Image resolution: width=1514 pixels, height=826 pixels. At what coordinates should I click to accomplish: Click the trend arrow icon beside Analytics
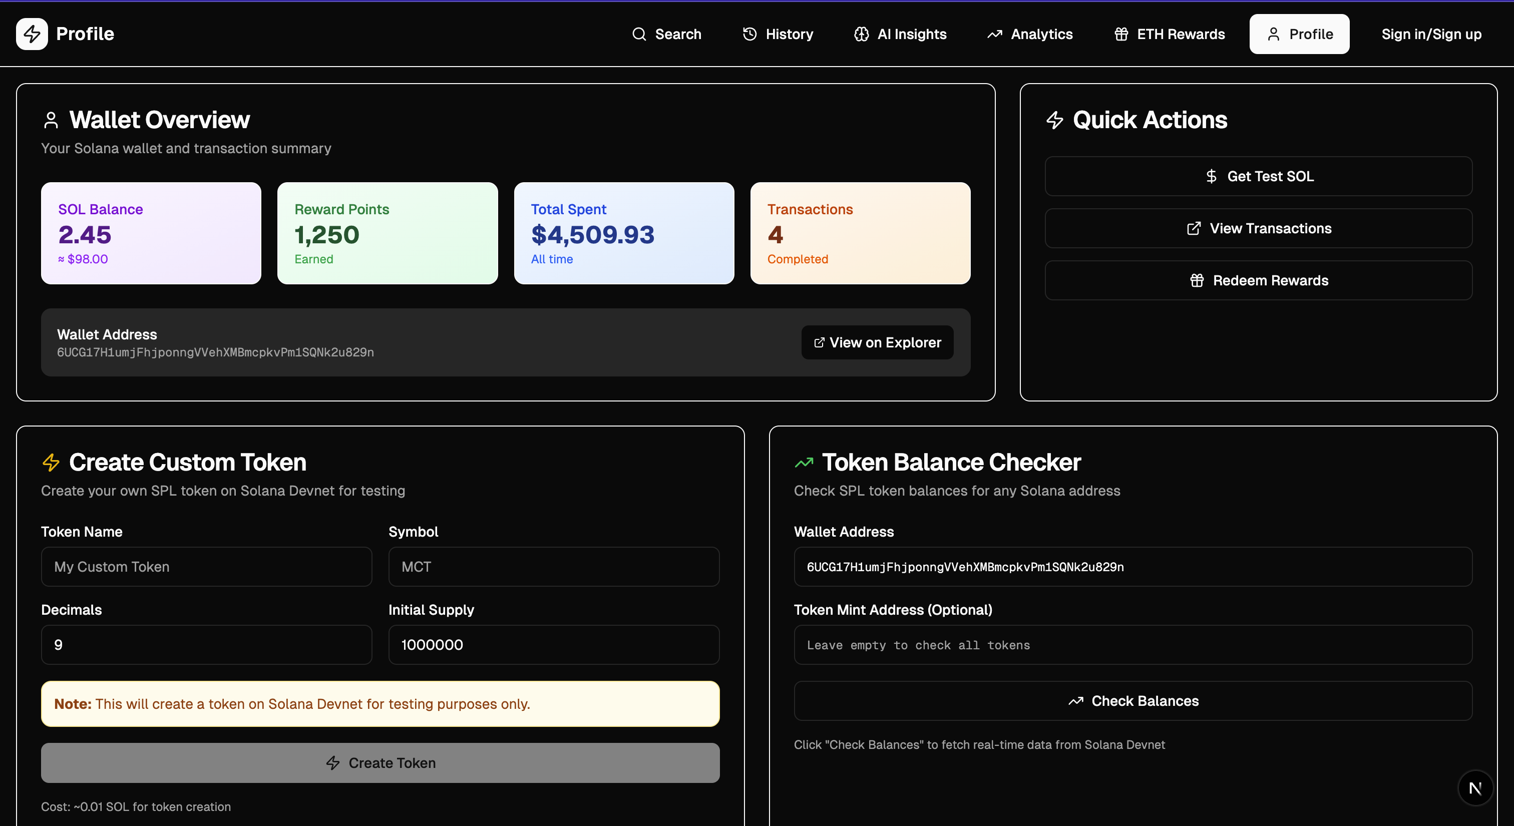pos(994,34)
